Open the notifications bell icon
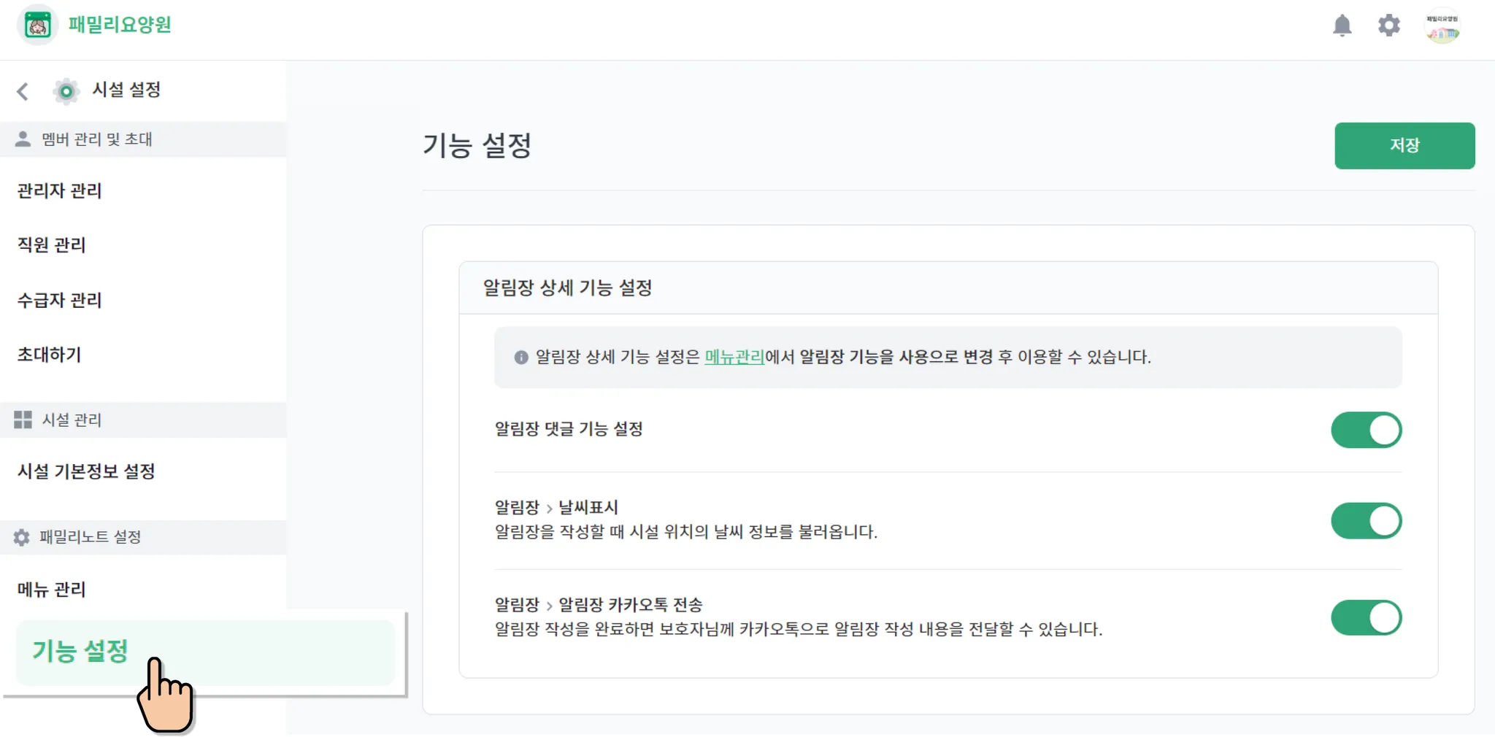This screenshot has height=737, width=1495. (x=1342, y=26)
